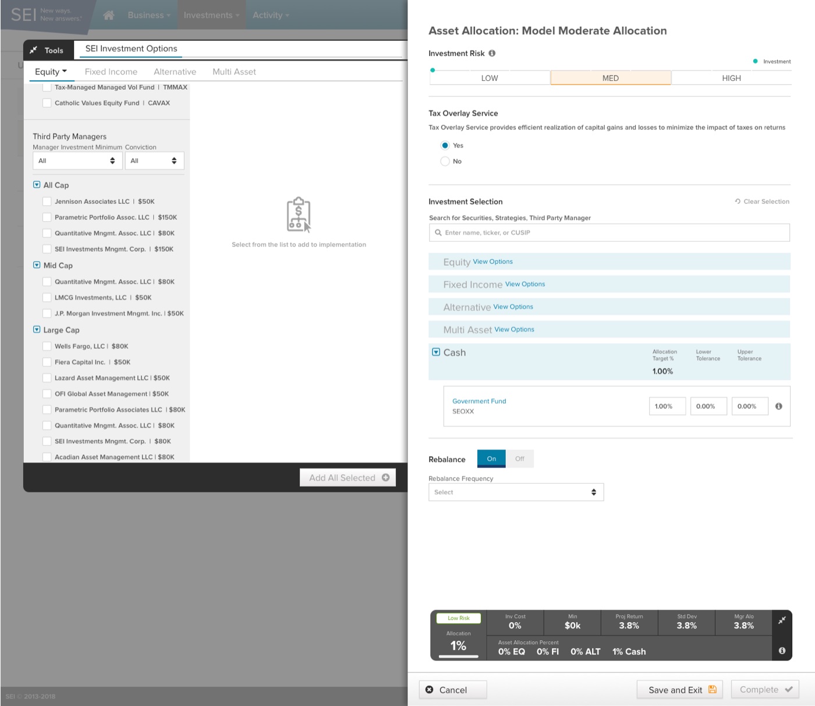The image size is (815, 706).
Task: Collapse the Cash section
Action: [436, 352]
